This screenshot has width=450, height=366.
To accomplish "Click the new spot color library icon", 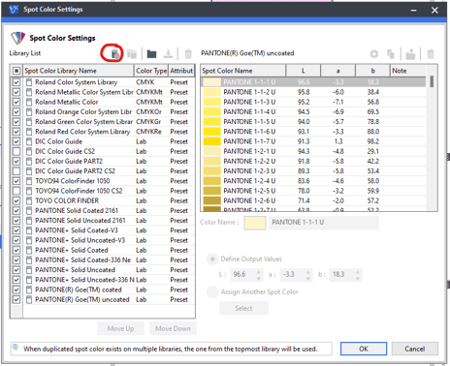I will coord(115,53).
